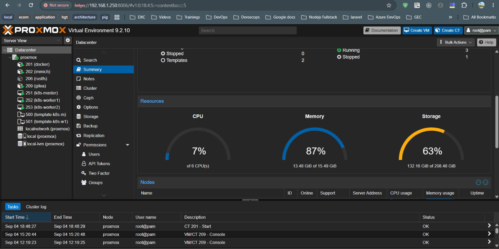The image size is (499, 249).
Task: Switch to the Tasks tab
Action: coord(13,207)
